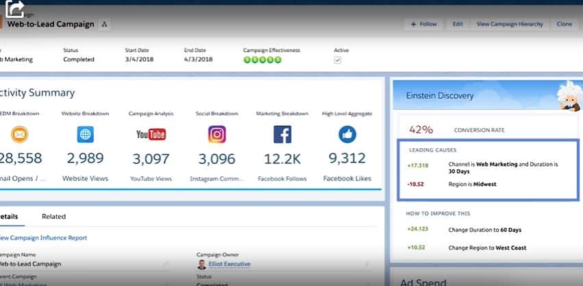Viewport: 583px width, 286px height.
Task: Click Change Region to West Coast text
Action: pyautogui.click(x=487, y=248)
